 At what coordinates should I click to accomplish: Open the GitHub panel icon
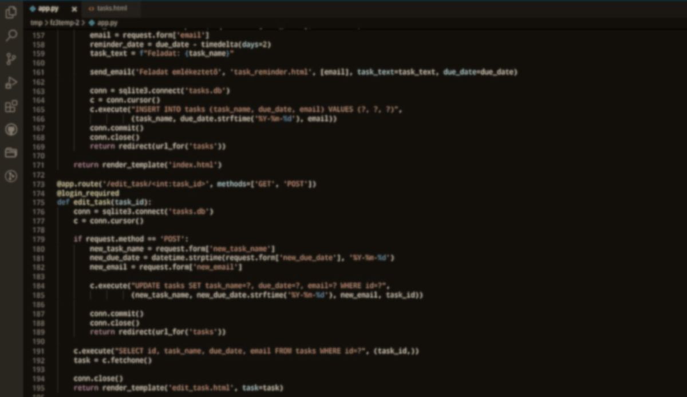point(11,130)
